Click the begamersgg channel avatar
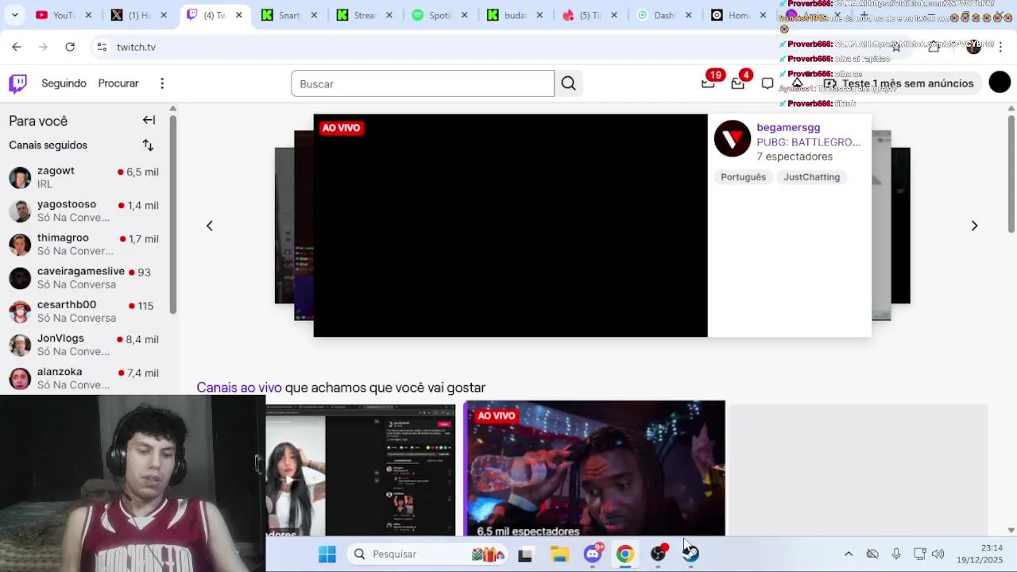 (x=733, y=140)
